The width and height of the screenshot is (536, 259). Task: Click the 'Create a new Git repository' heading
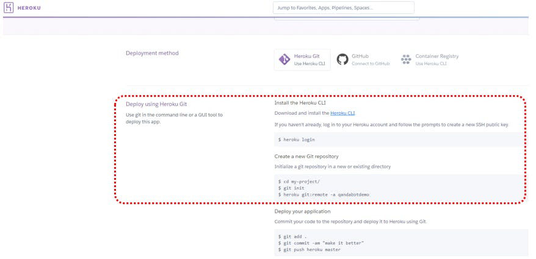(x=306, y=156)
